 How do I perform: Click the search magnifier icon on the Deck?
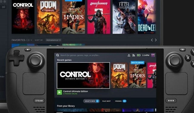pyautogui.click(x=58, y=55)
